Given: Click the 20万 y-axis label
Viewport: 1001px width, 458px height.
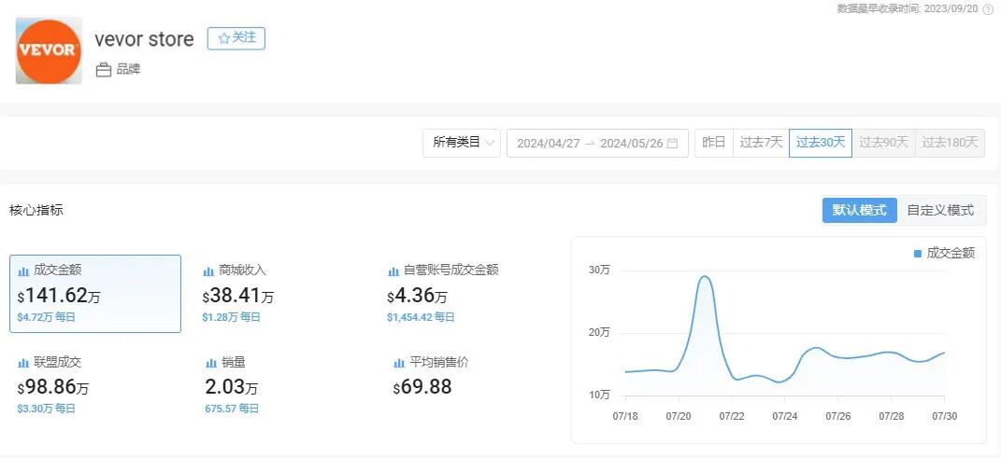Looking at the screenshot, I should point(599,332).
